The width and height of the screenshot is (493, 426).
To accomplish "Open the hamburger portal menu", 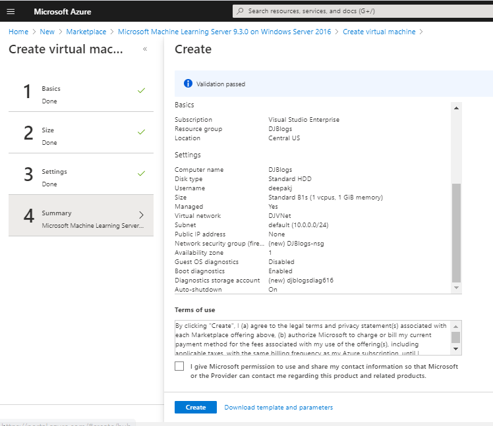I will pyautogui.click(x=11, y=12).
